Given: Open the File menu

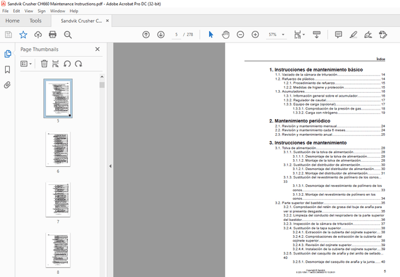Looking at the screenshot, I should click(x=5, y=11).
